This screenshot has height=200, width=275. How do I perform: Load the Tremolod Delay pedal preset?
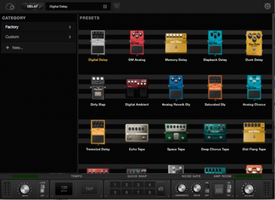(98, 132)
